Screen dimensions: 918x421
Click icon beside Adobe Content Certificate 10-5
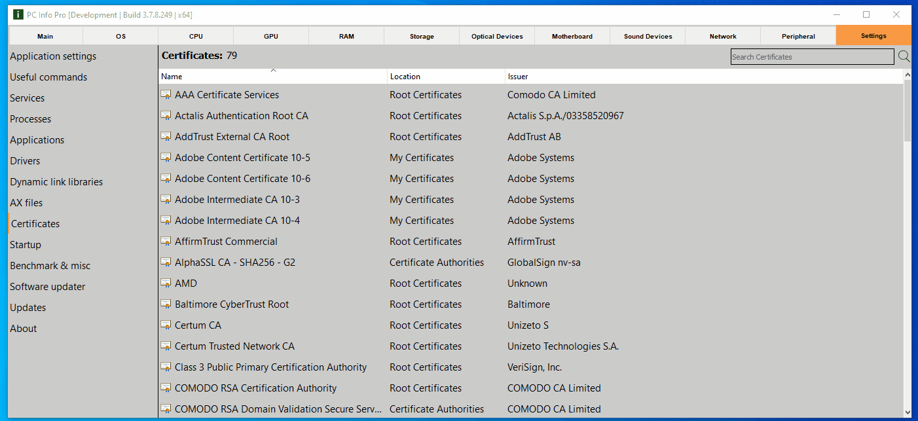[166, 158]
